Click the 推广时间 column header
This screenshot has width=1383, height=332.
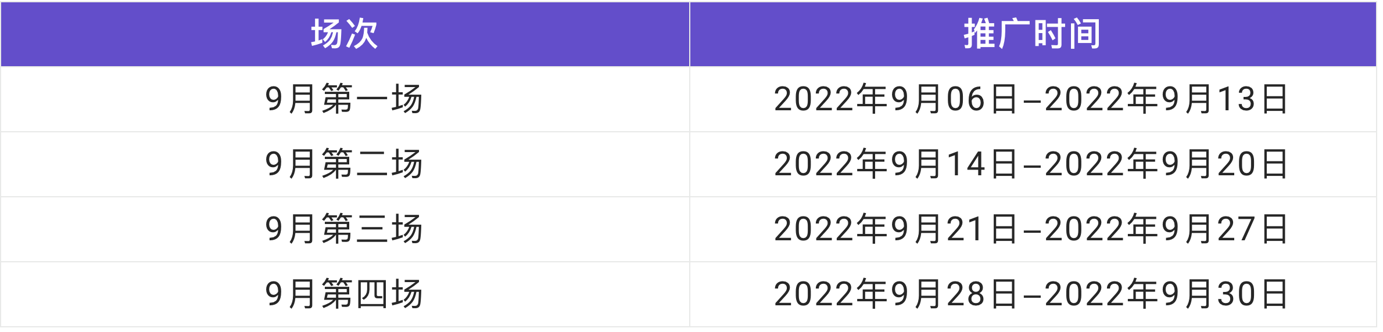click(1032, 34)
